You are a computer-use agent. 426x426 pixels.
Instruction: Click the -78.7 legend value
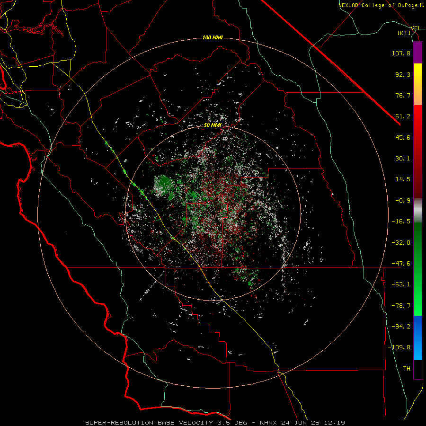(401, 306)
